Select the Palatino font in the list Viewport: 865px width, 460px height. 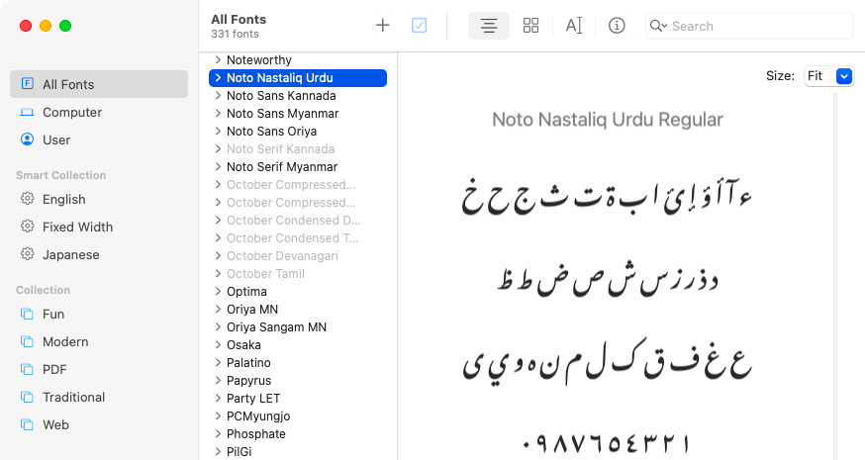click(248, 363)
